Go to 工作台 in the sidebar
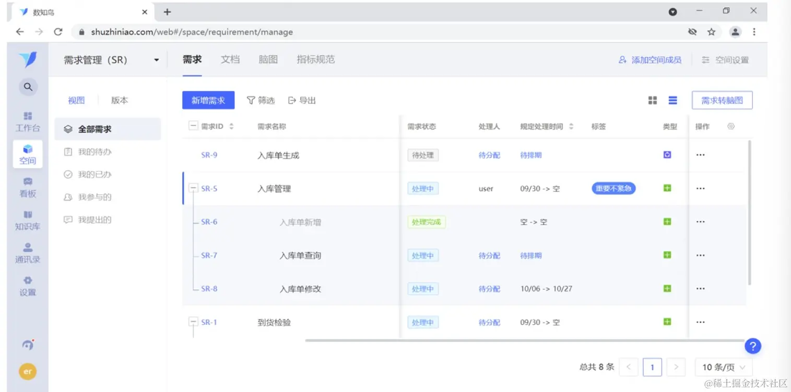This screenshot has width=791, height=392. 28,121
